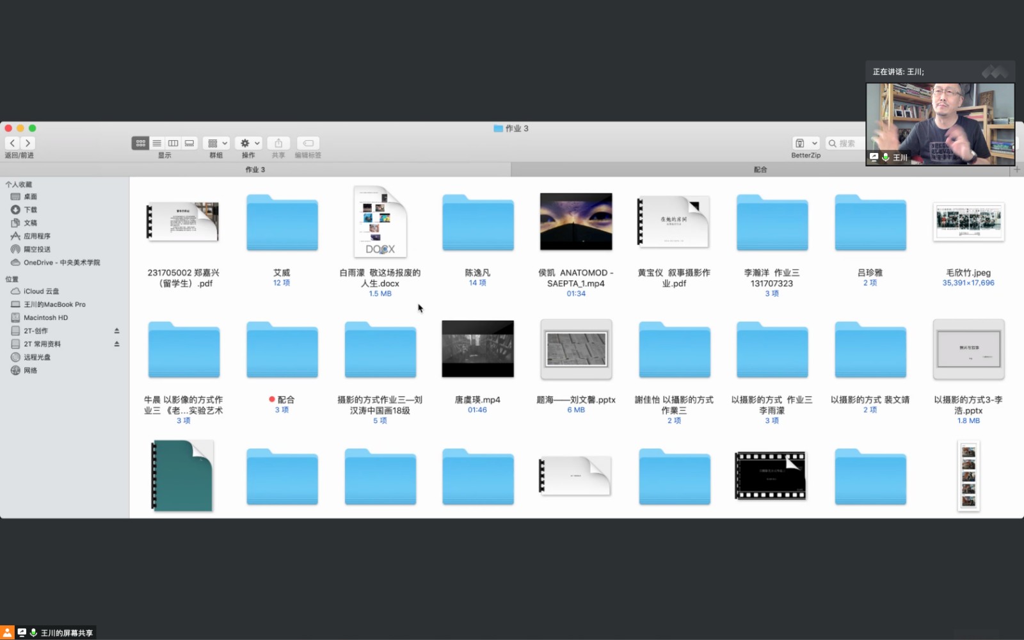The width and height of the screenshot is (1024, 640).
Task: Switch to list view mode
Action: [157, 143]
